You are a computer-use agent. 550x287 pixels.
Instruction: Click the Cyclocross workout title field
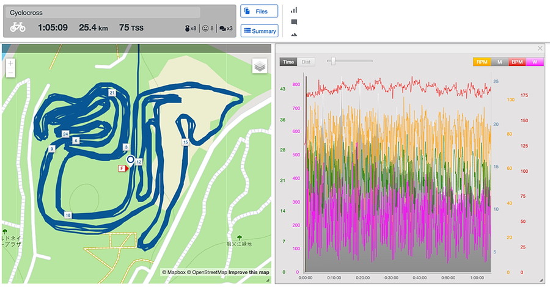pyautogui.click(x=104, y=12)
